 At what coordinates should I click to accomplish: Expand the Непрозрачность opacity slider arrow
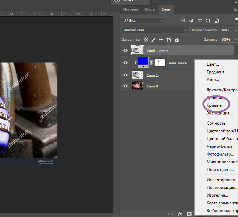(236, 30)
